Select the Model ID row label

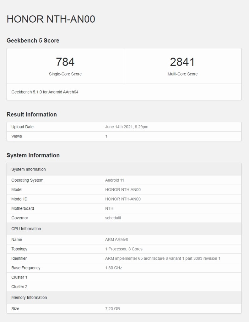click(19, 199)
